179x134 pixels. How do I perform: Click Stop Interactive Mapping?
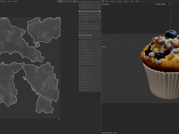coord(89,29)
